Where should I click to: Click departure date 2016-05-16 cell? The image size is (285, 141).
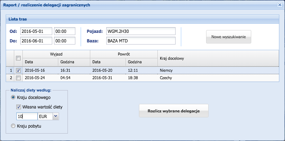(x=41, y=71)
